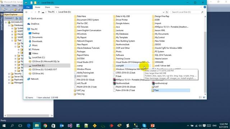The height and width of the screenshot is (129, 230).
Task: Launch Google Chrome from the taskbar
Action: coord(45,126)
